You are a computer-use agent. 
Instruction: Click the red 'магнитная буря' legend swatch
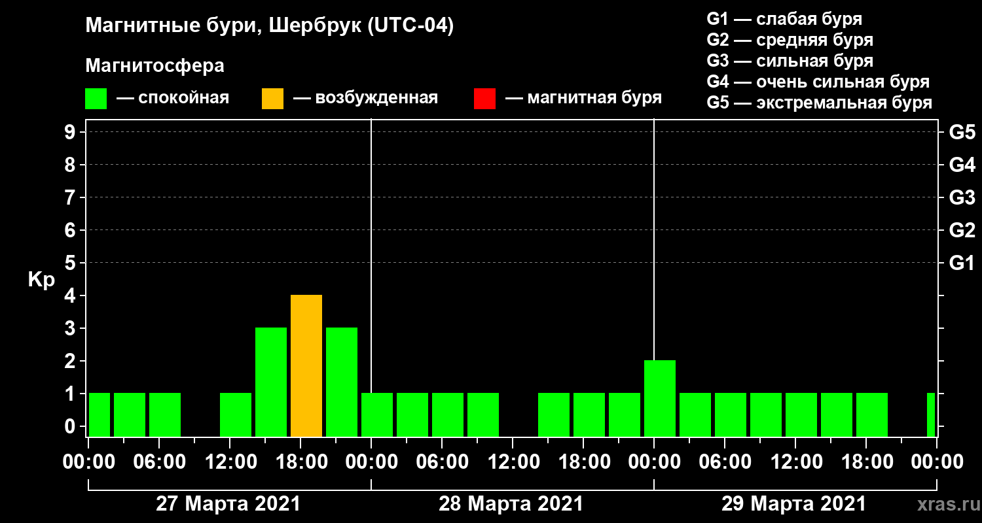484,99
